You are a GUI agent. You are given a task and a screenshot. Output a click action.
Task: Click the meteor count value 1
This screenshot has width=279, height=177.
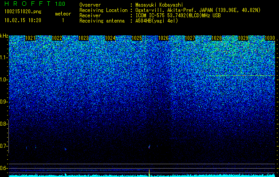63,20
